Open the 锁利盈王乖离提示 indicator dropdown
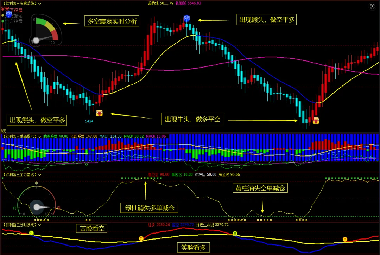The image size is (380, 255). 40,136
